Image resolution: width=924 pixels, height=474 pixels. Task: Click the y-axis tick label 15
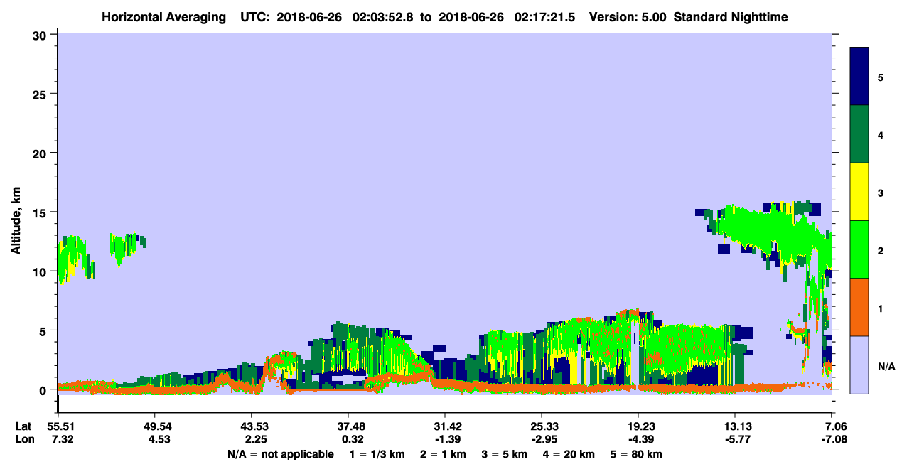pos(41,212)
